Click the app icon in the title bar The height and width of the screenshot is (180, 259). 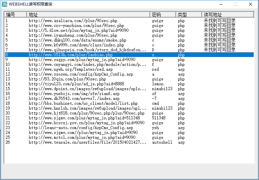(4, 4)
